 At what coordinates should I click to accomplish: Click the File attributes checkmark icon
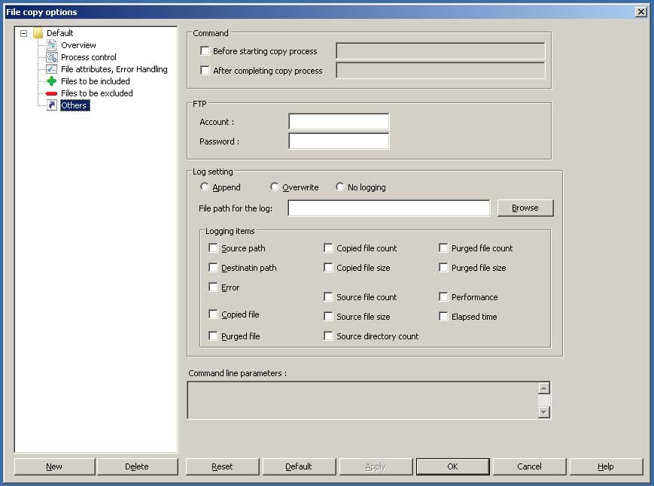(x=51, y=69)
